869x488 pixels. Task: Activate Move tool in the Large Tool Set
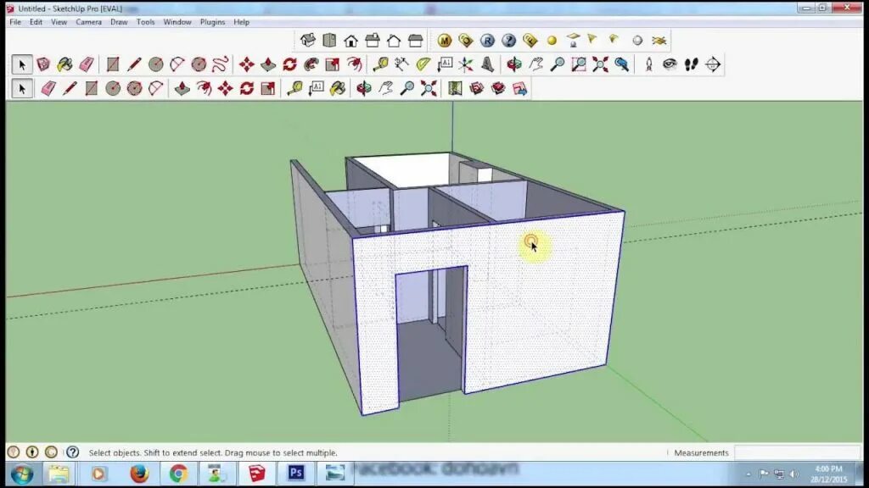247,64
